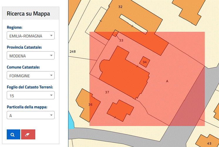Click the Particella della mappa label

tap(27, 107)
